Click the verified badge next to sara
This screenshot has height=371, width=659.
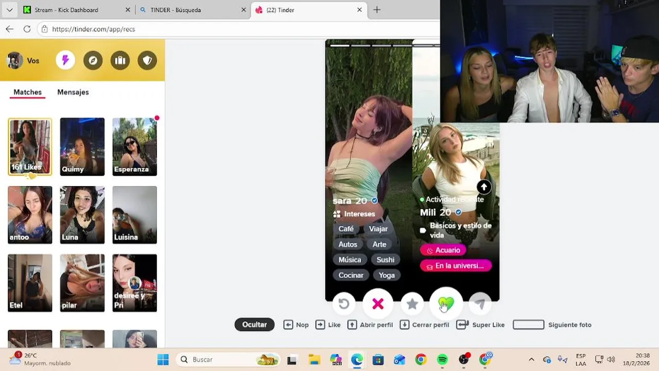click(x=374, y=201)
